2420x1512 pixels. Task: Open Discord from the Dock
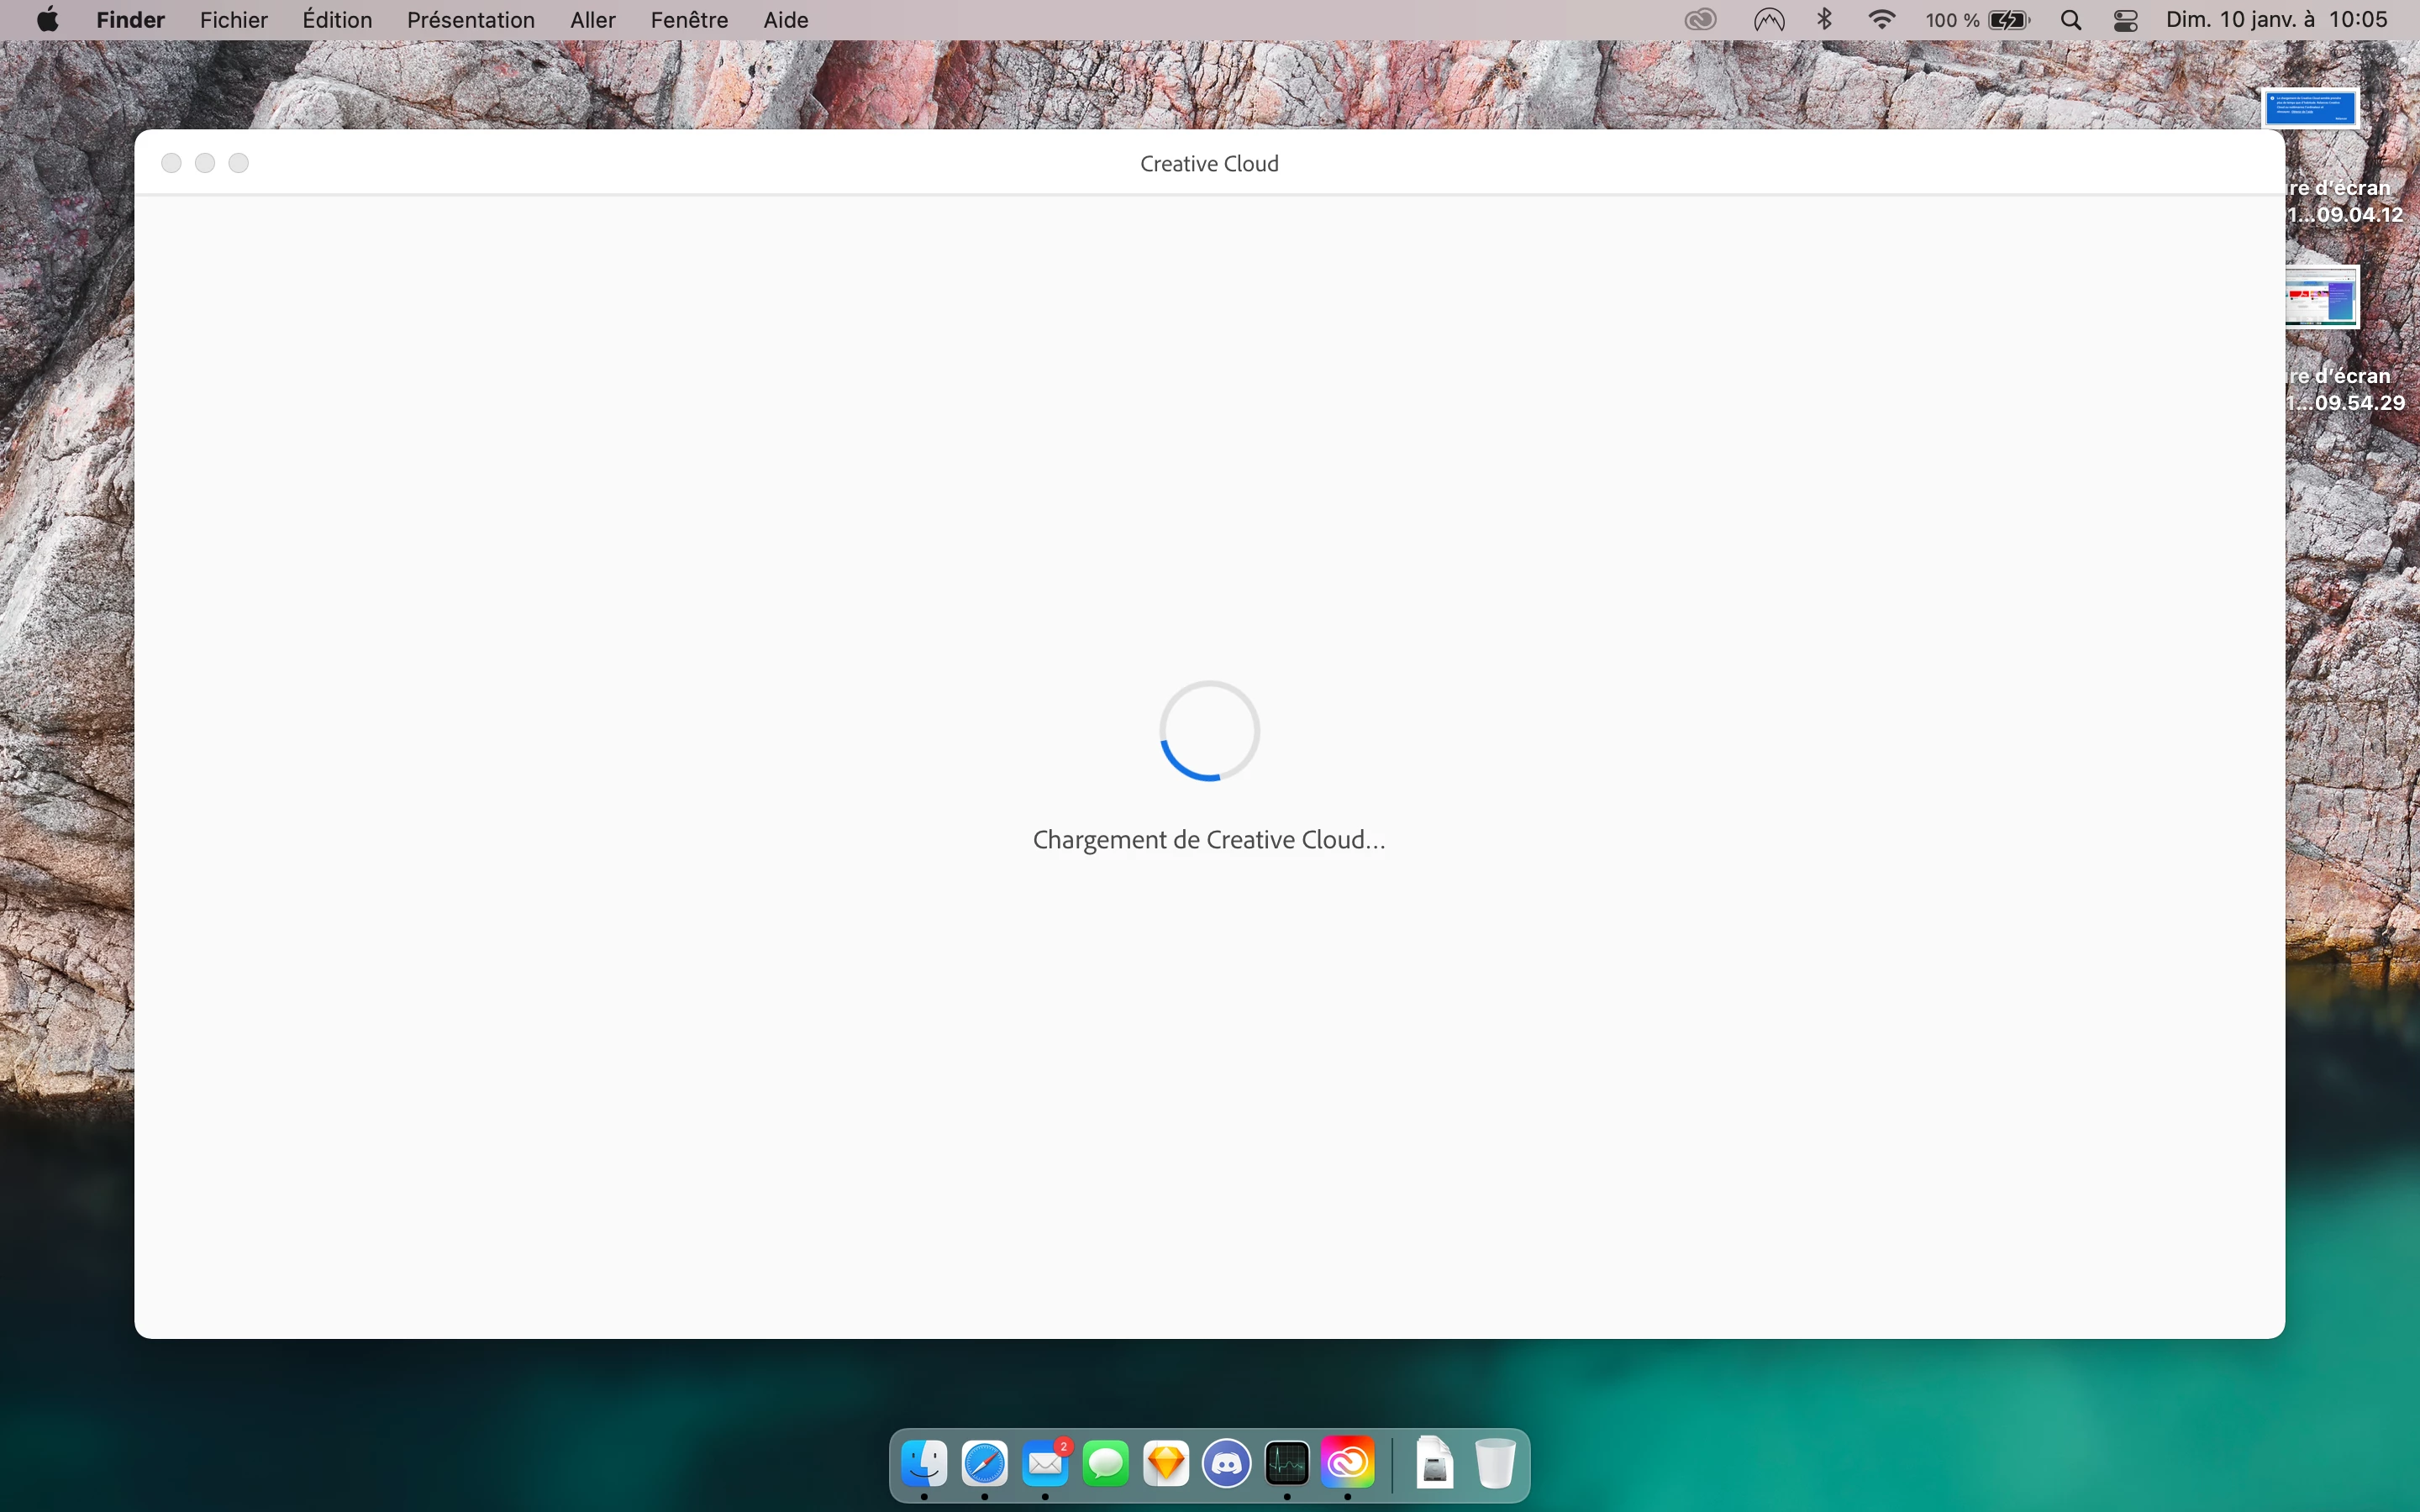pos(1227,1464)
